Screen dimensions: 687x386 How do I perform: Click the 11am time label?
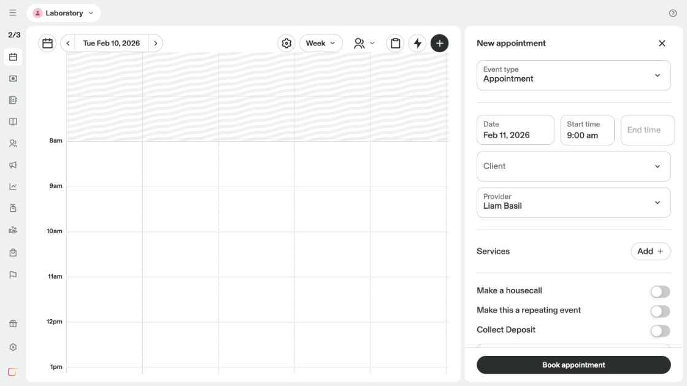point(55,277)
